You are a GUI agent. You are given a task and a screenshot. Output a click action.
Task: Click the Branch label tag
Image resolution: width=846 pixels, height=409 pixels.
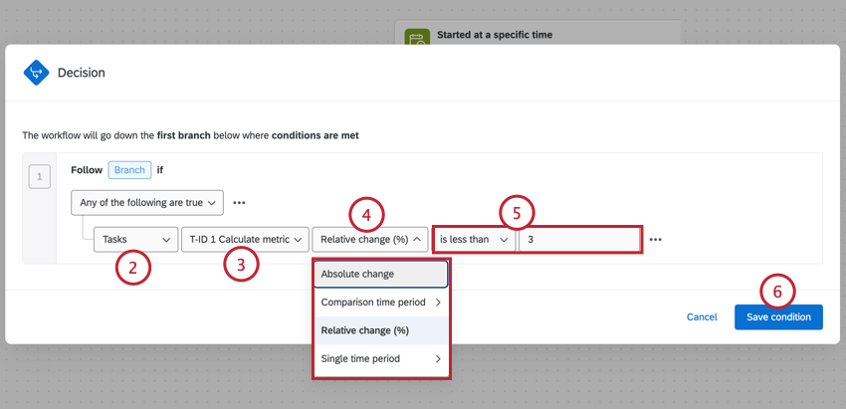129,170
